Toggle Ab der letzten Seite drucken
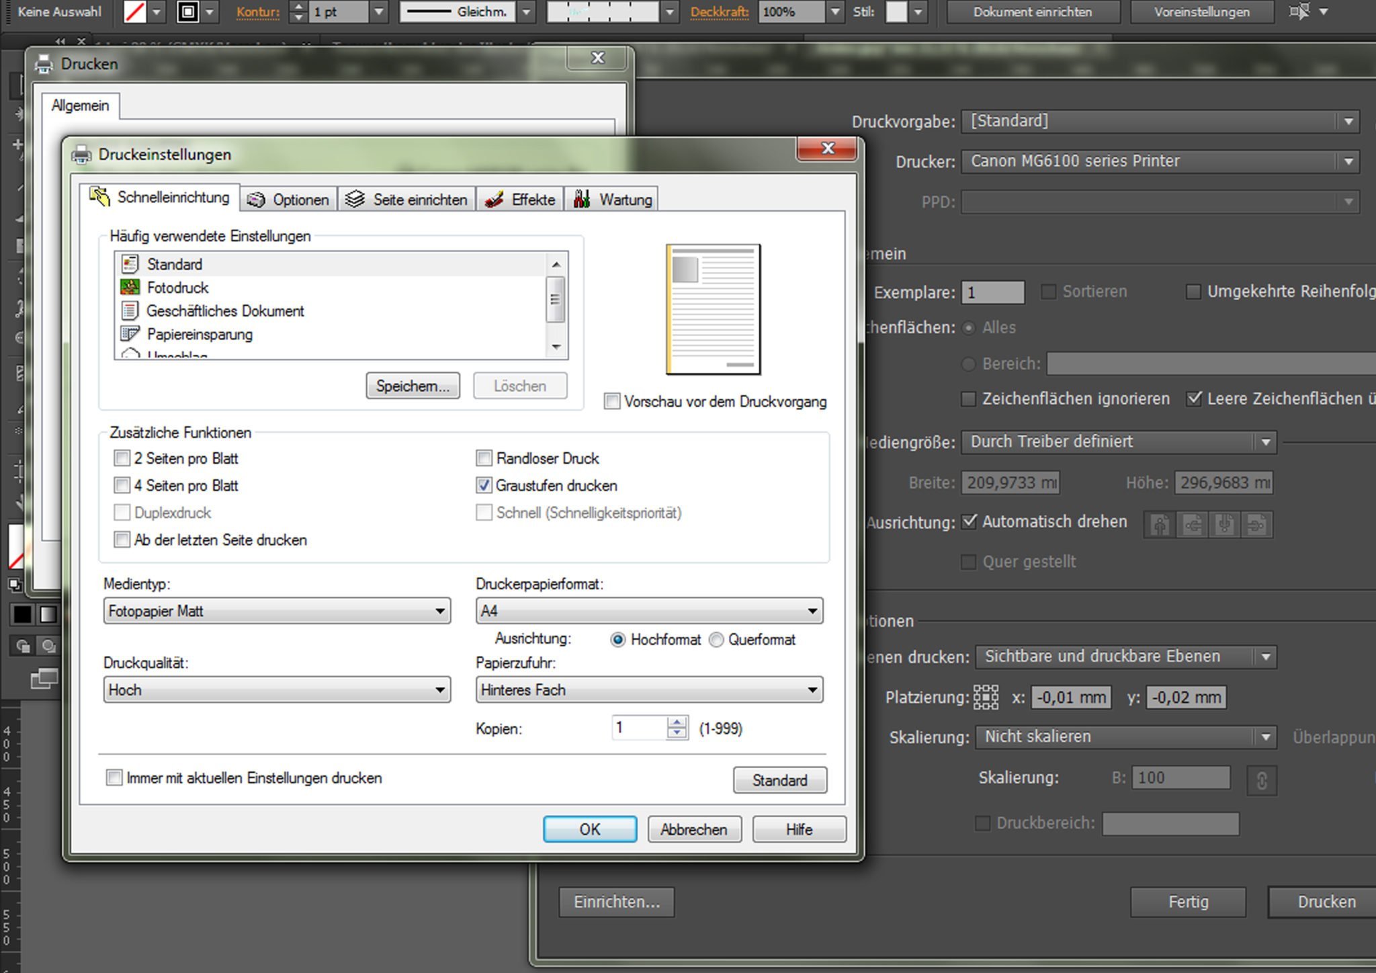Screen dimensions: 1376x973 tap(122, 540)
